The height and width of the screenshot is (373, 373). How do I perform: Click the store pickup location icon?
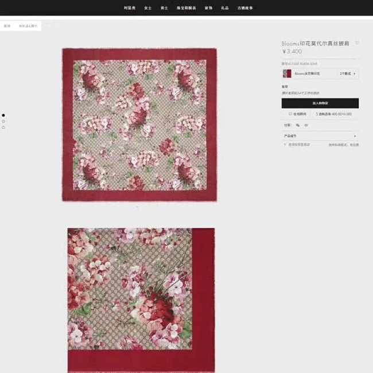coord(285,145)
